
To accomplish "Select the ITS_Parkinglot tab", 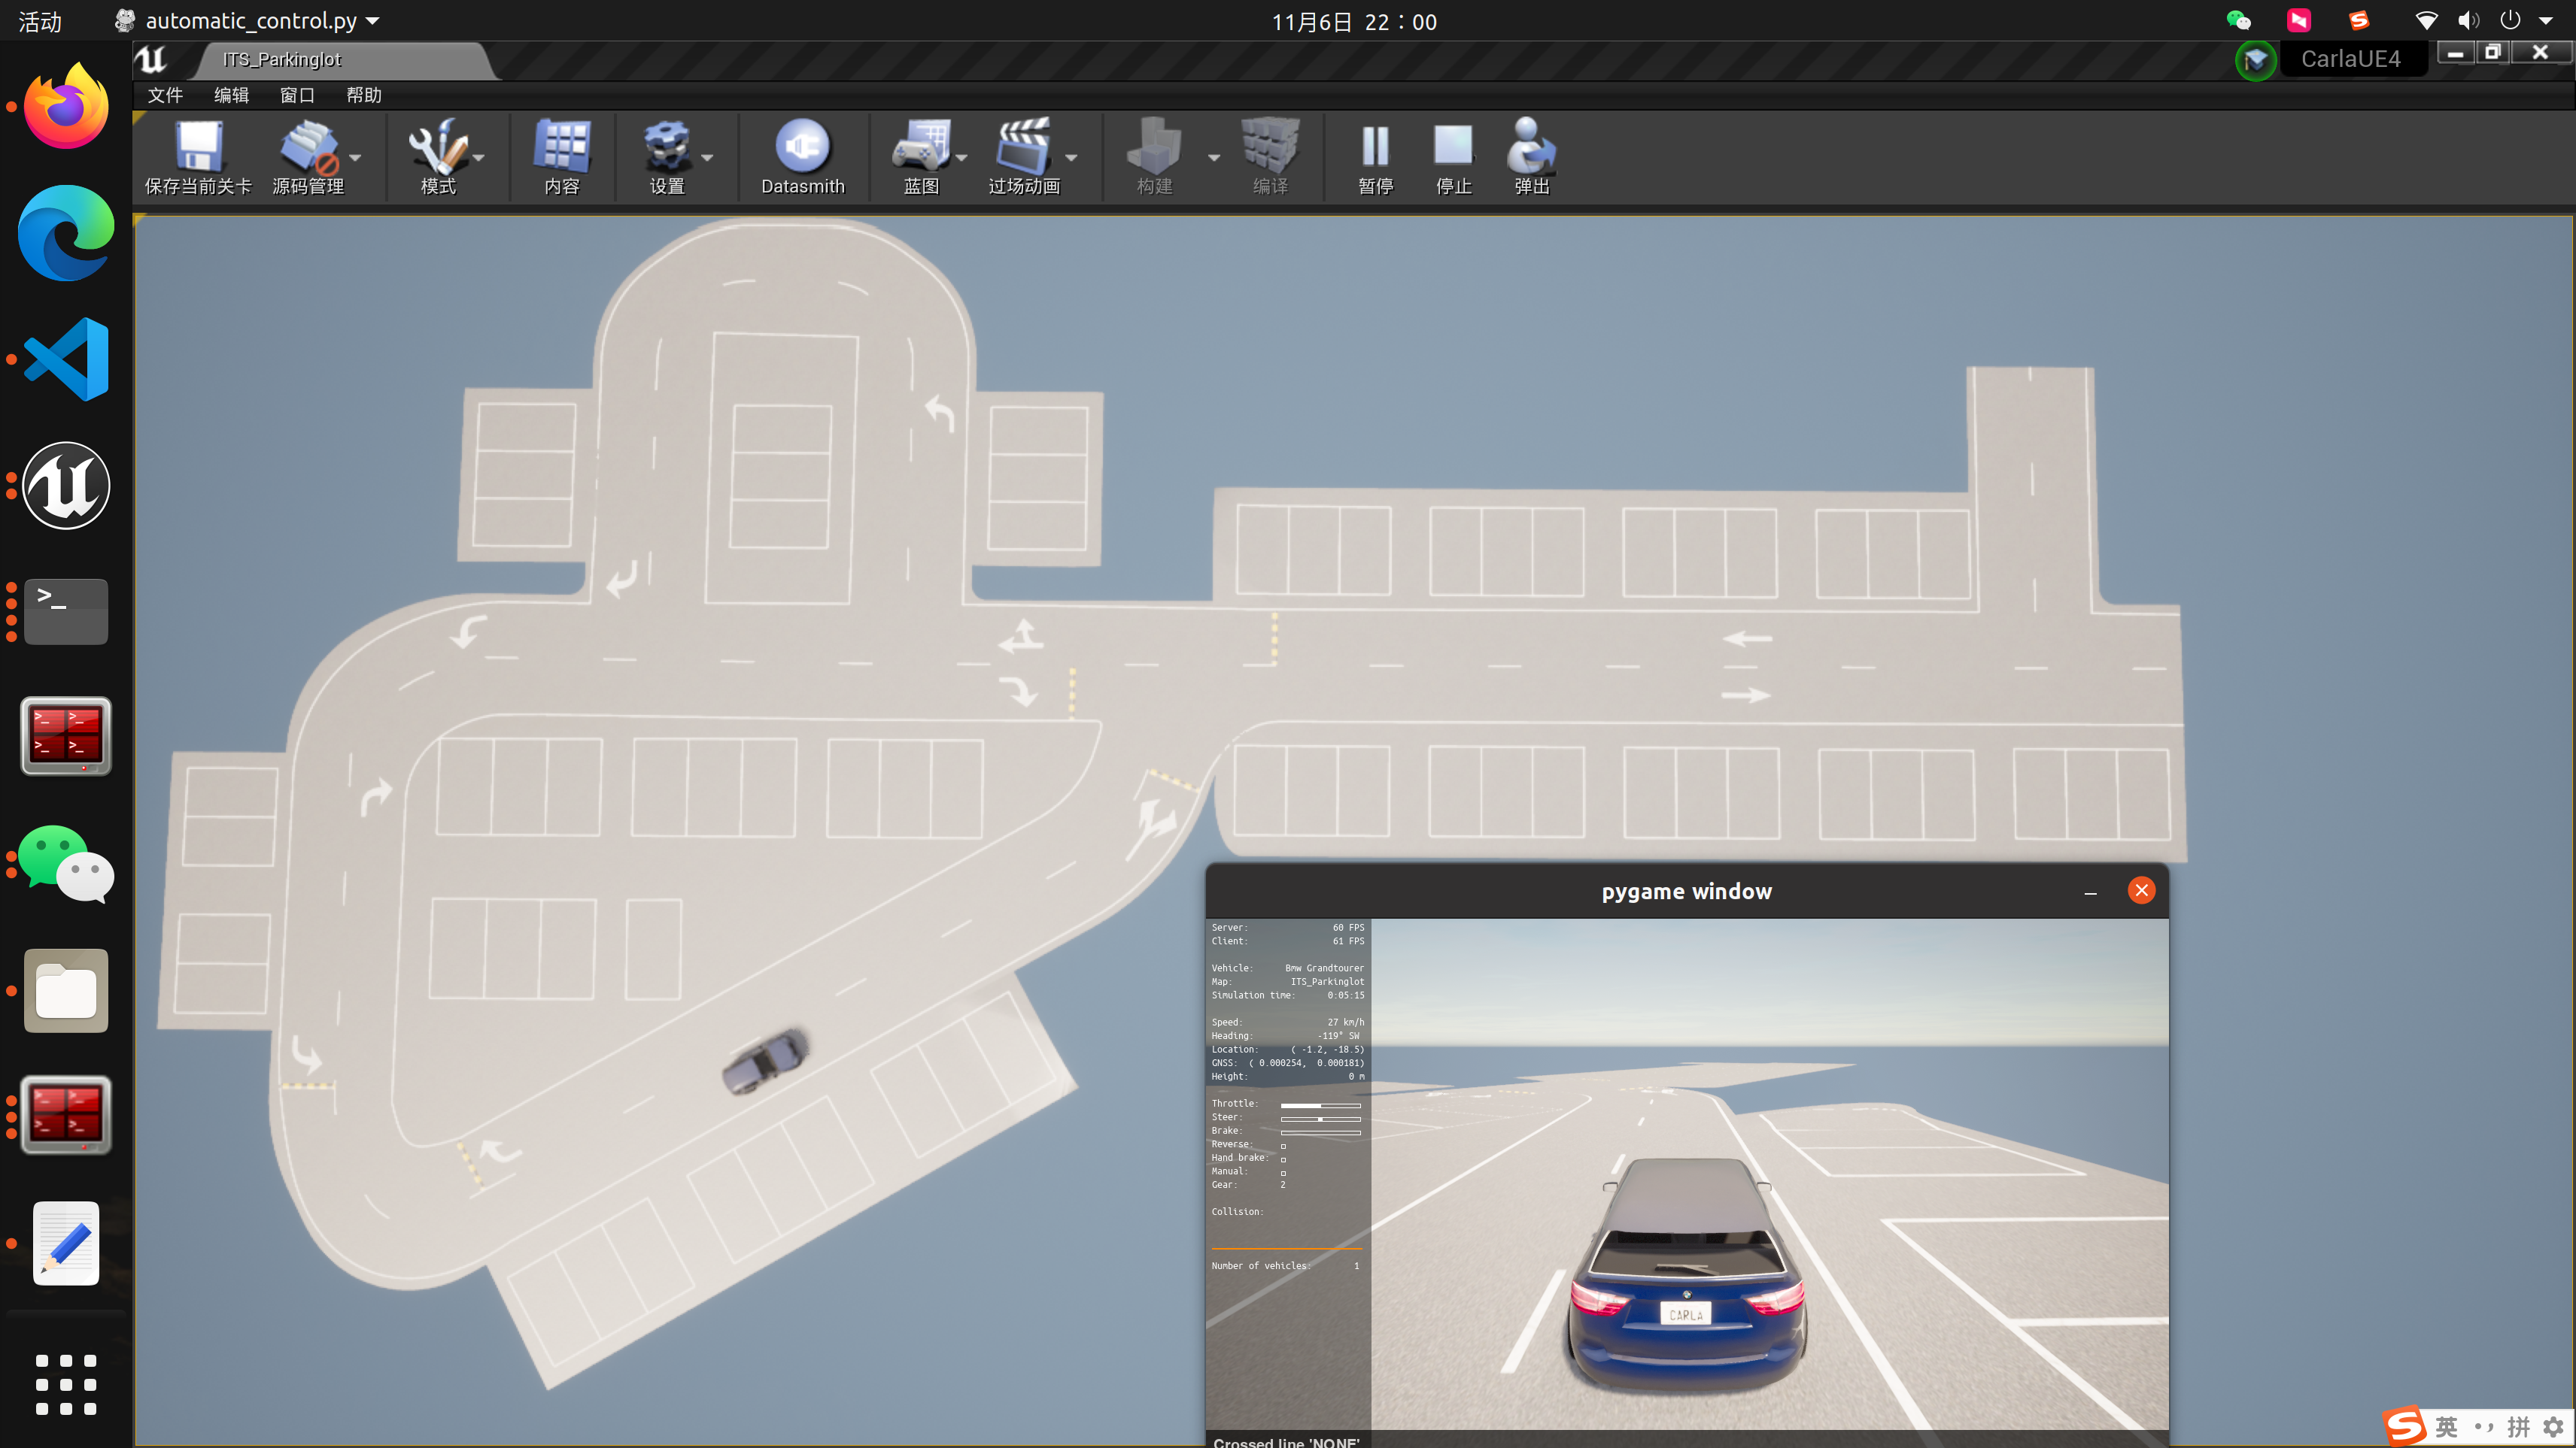I will tap(282, 60).
